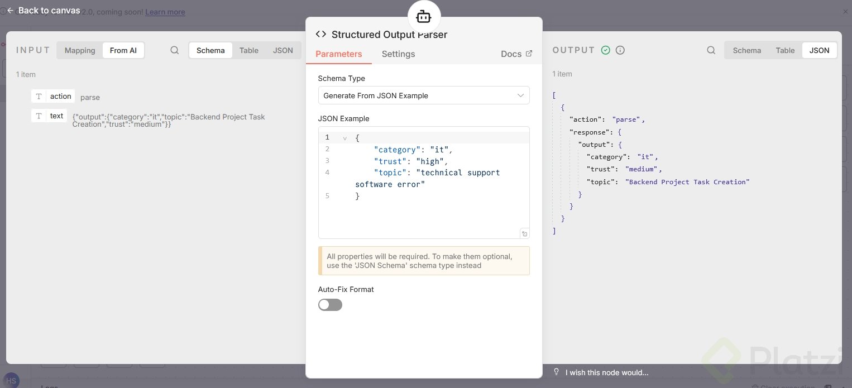Click the lightbulb feedback icon
The height and width of the screenshot is (388, 852).
coord(556,372)
